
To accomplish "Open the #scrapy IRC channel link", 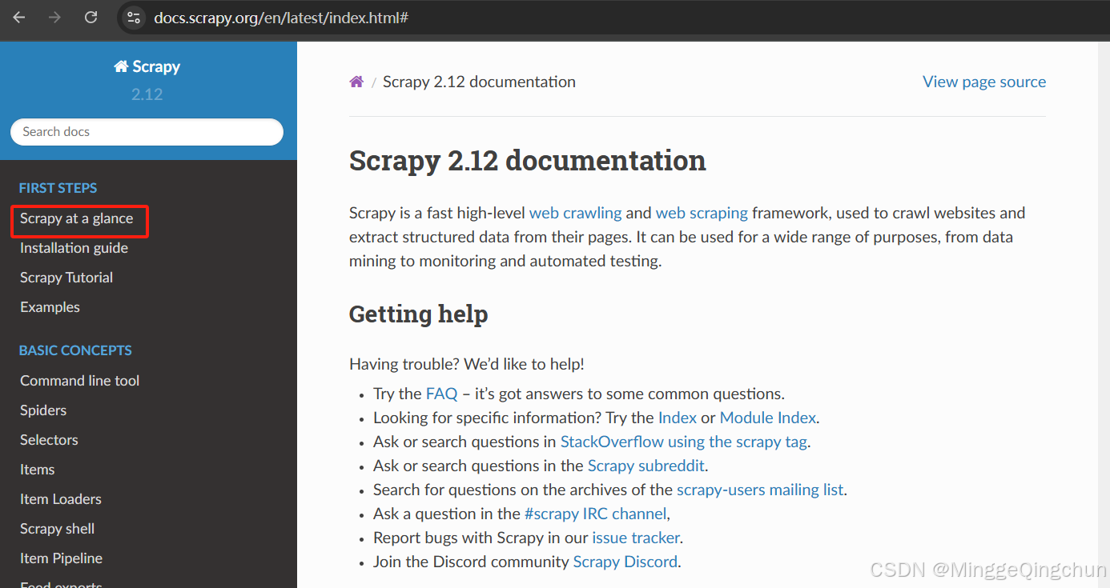I will coord(595,514).
